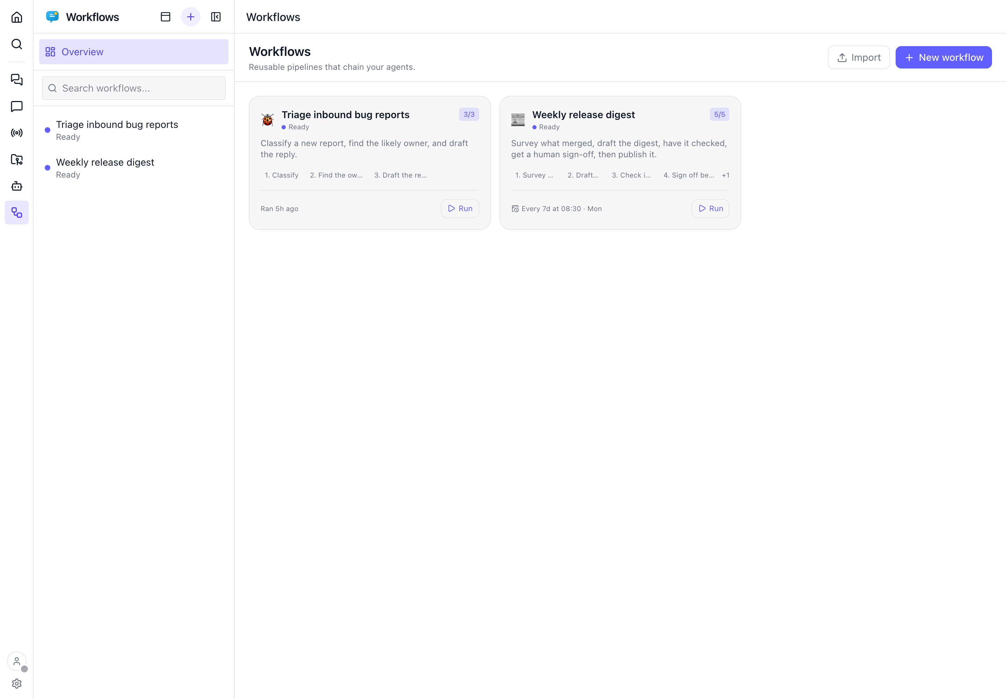Open the Weekly release digest card title
The height and width of the screenshot is (699, 1006).
click(583, 114)
